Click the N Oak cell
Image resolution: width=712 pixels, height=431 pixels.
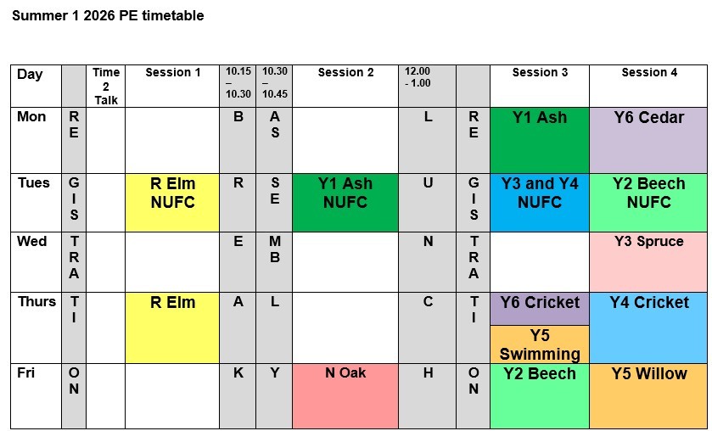click(x=345, y=396)
